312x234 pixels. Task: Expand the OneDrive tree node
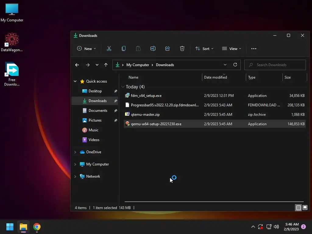click(x=75, y=152)
